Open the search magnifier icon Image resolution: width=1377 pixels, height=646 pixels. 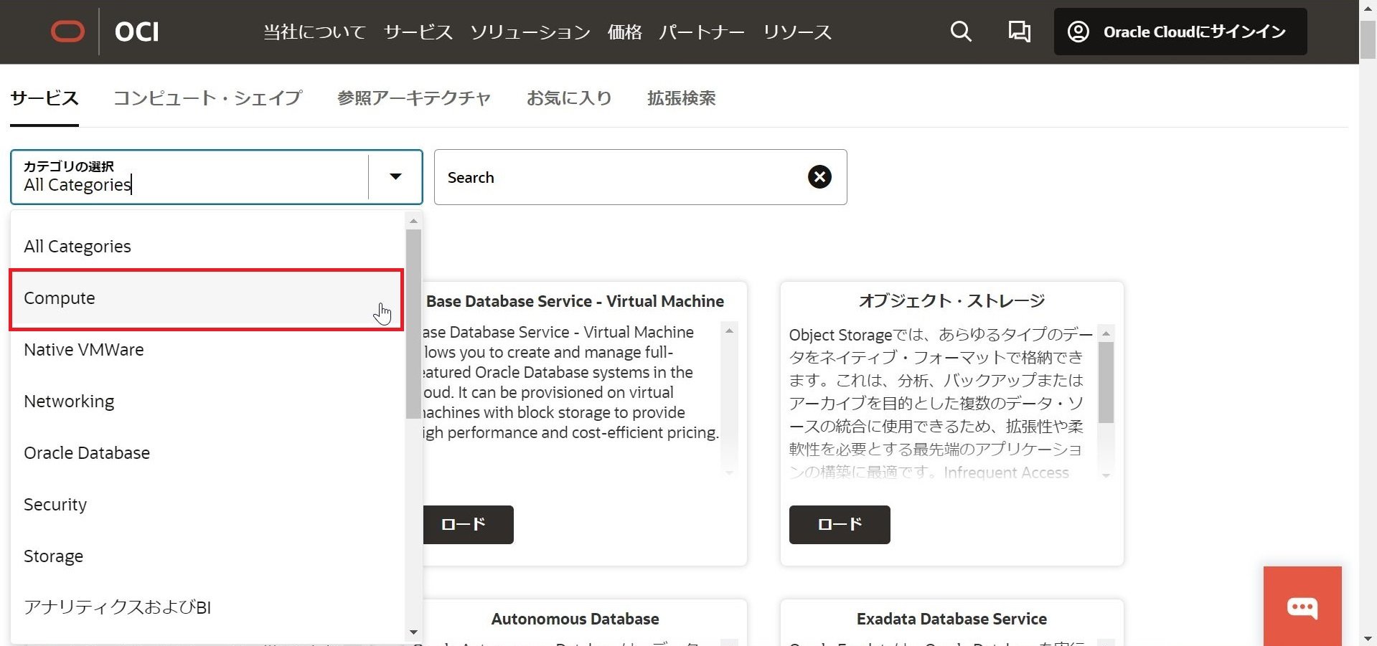click(960, 32)
